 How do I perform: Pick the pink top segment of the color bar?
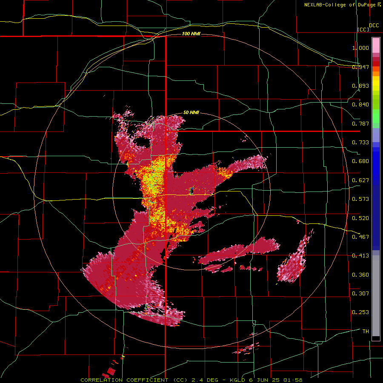[x=376, y=46]
